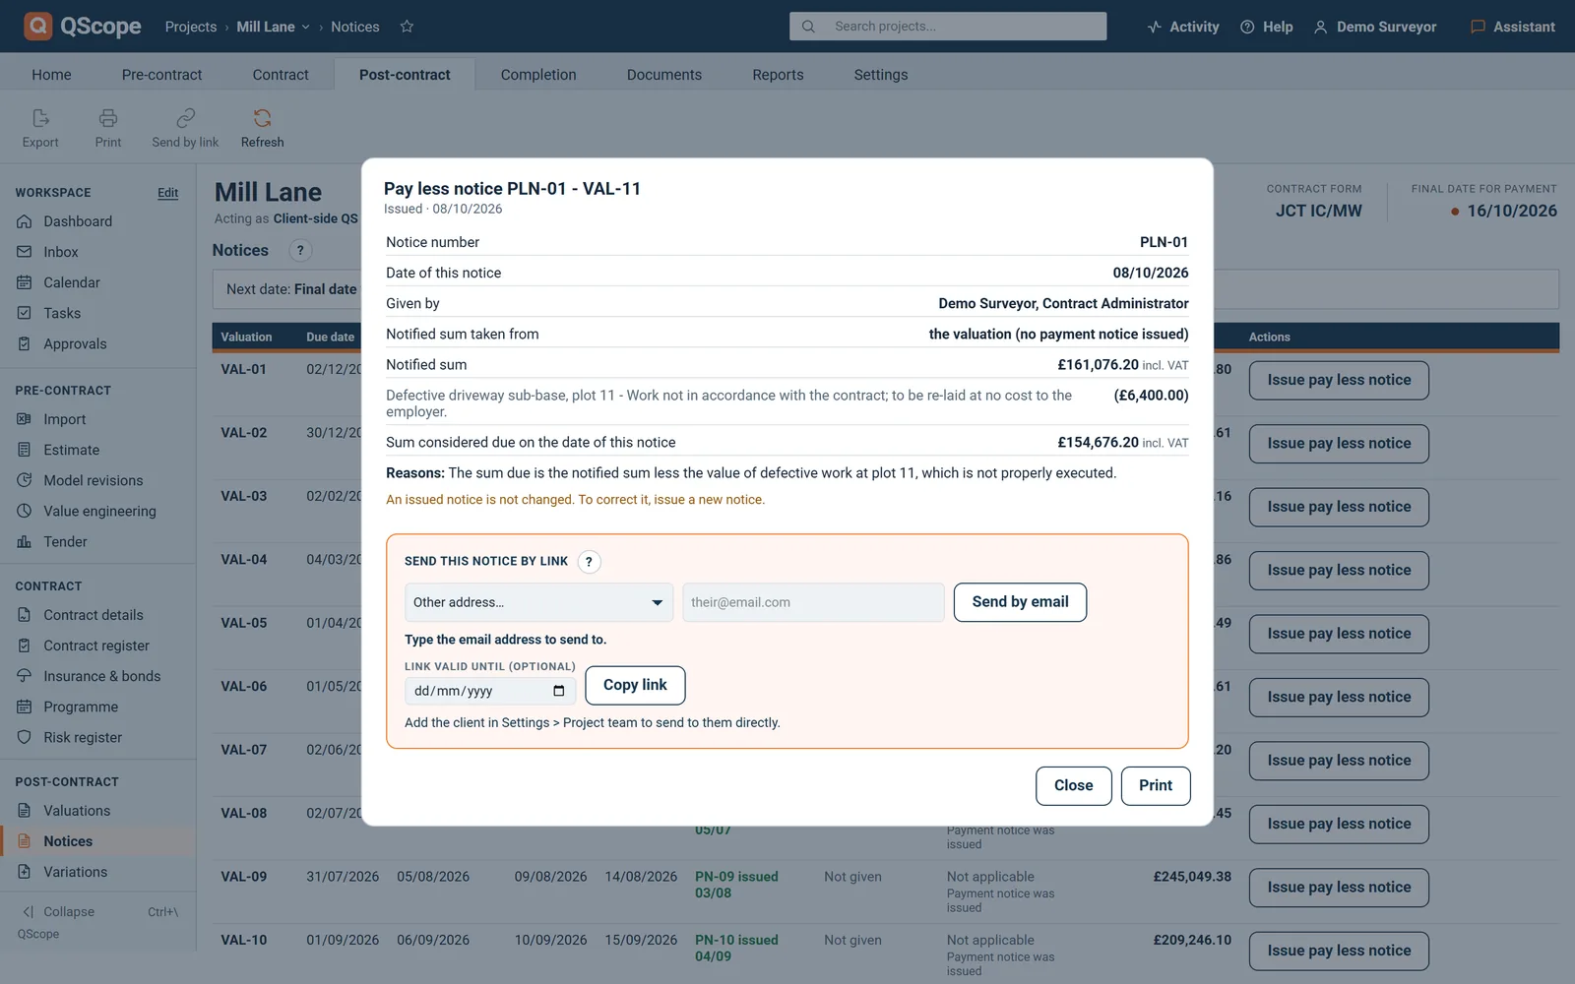Expand the Mill Lane project dropdown

click(274, 27)
